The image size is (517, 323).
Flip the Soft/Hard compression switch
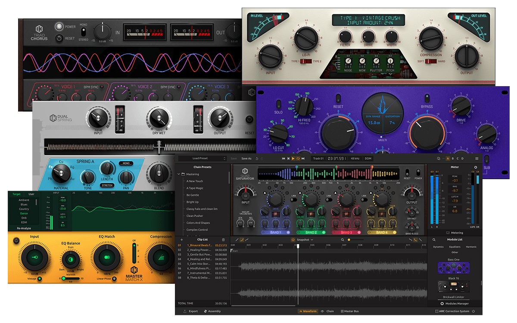point(430,61)
